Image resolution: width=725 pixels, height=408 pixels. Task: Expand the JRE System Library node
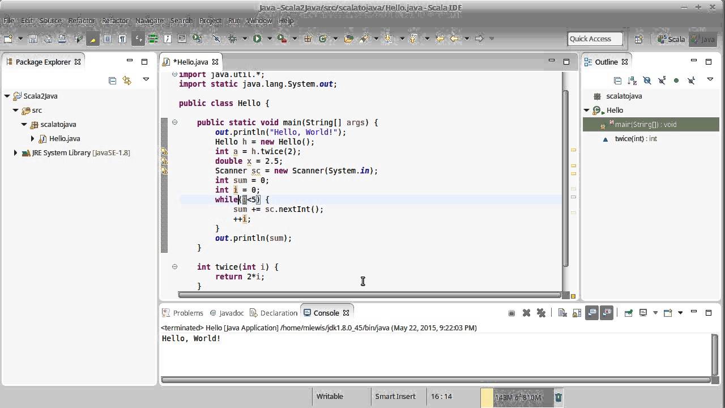pos(15,152)
